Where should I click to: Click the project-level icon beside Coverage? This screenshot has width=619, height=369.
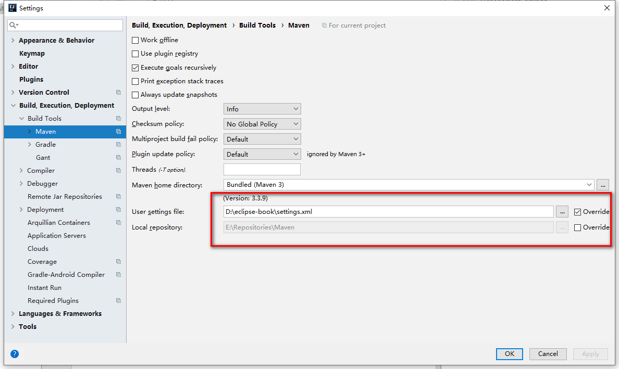tap(118, 261)
